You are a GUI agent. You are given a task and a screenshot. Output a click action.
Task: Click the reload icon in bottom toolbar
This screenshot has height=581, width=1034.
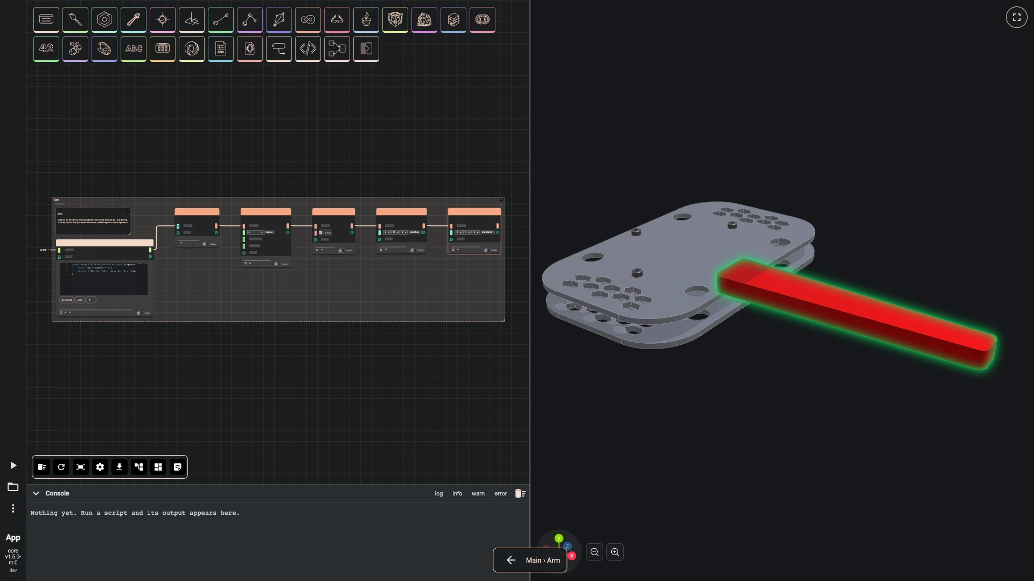pyautogui.click(x=61, y=467)
